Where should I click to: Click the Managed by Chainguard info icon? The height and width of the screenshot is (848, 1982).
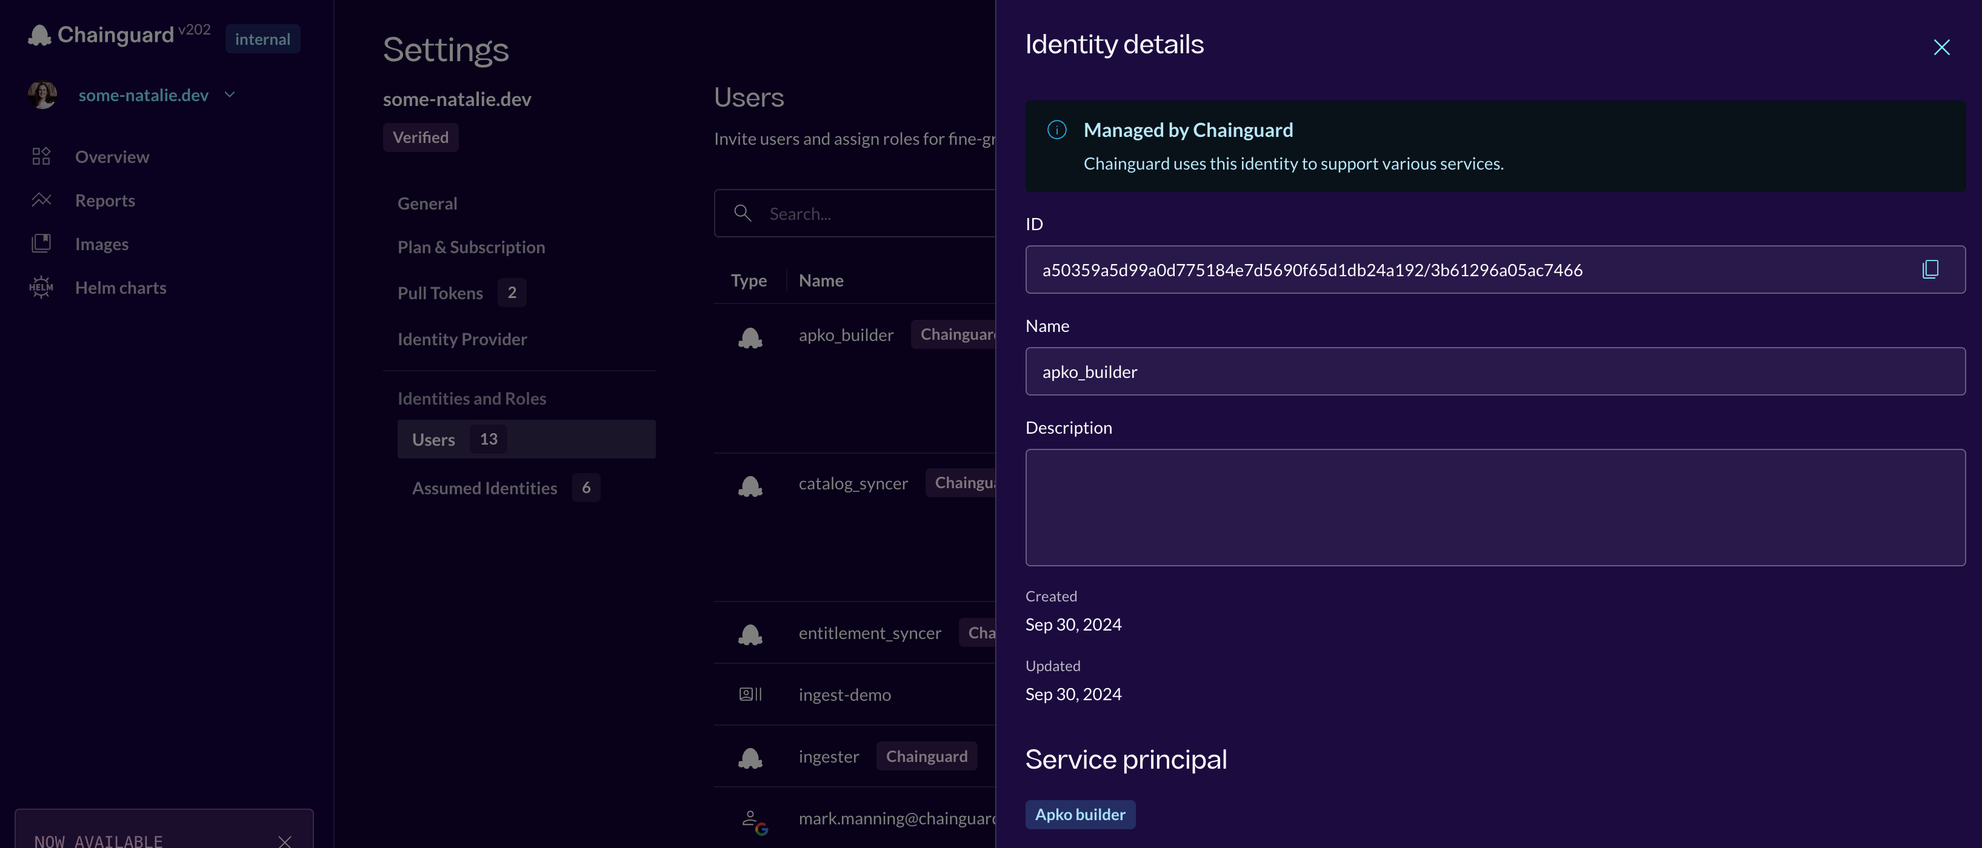pyautogui.click(x=1056, y=130)
